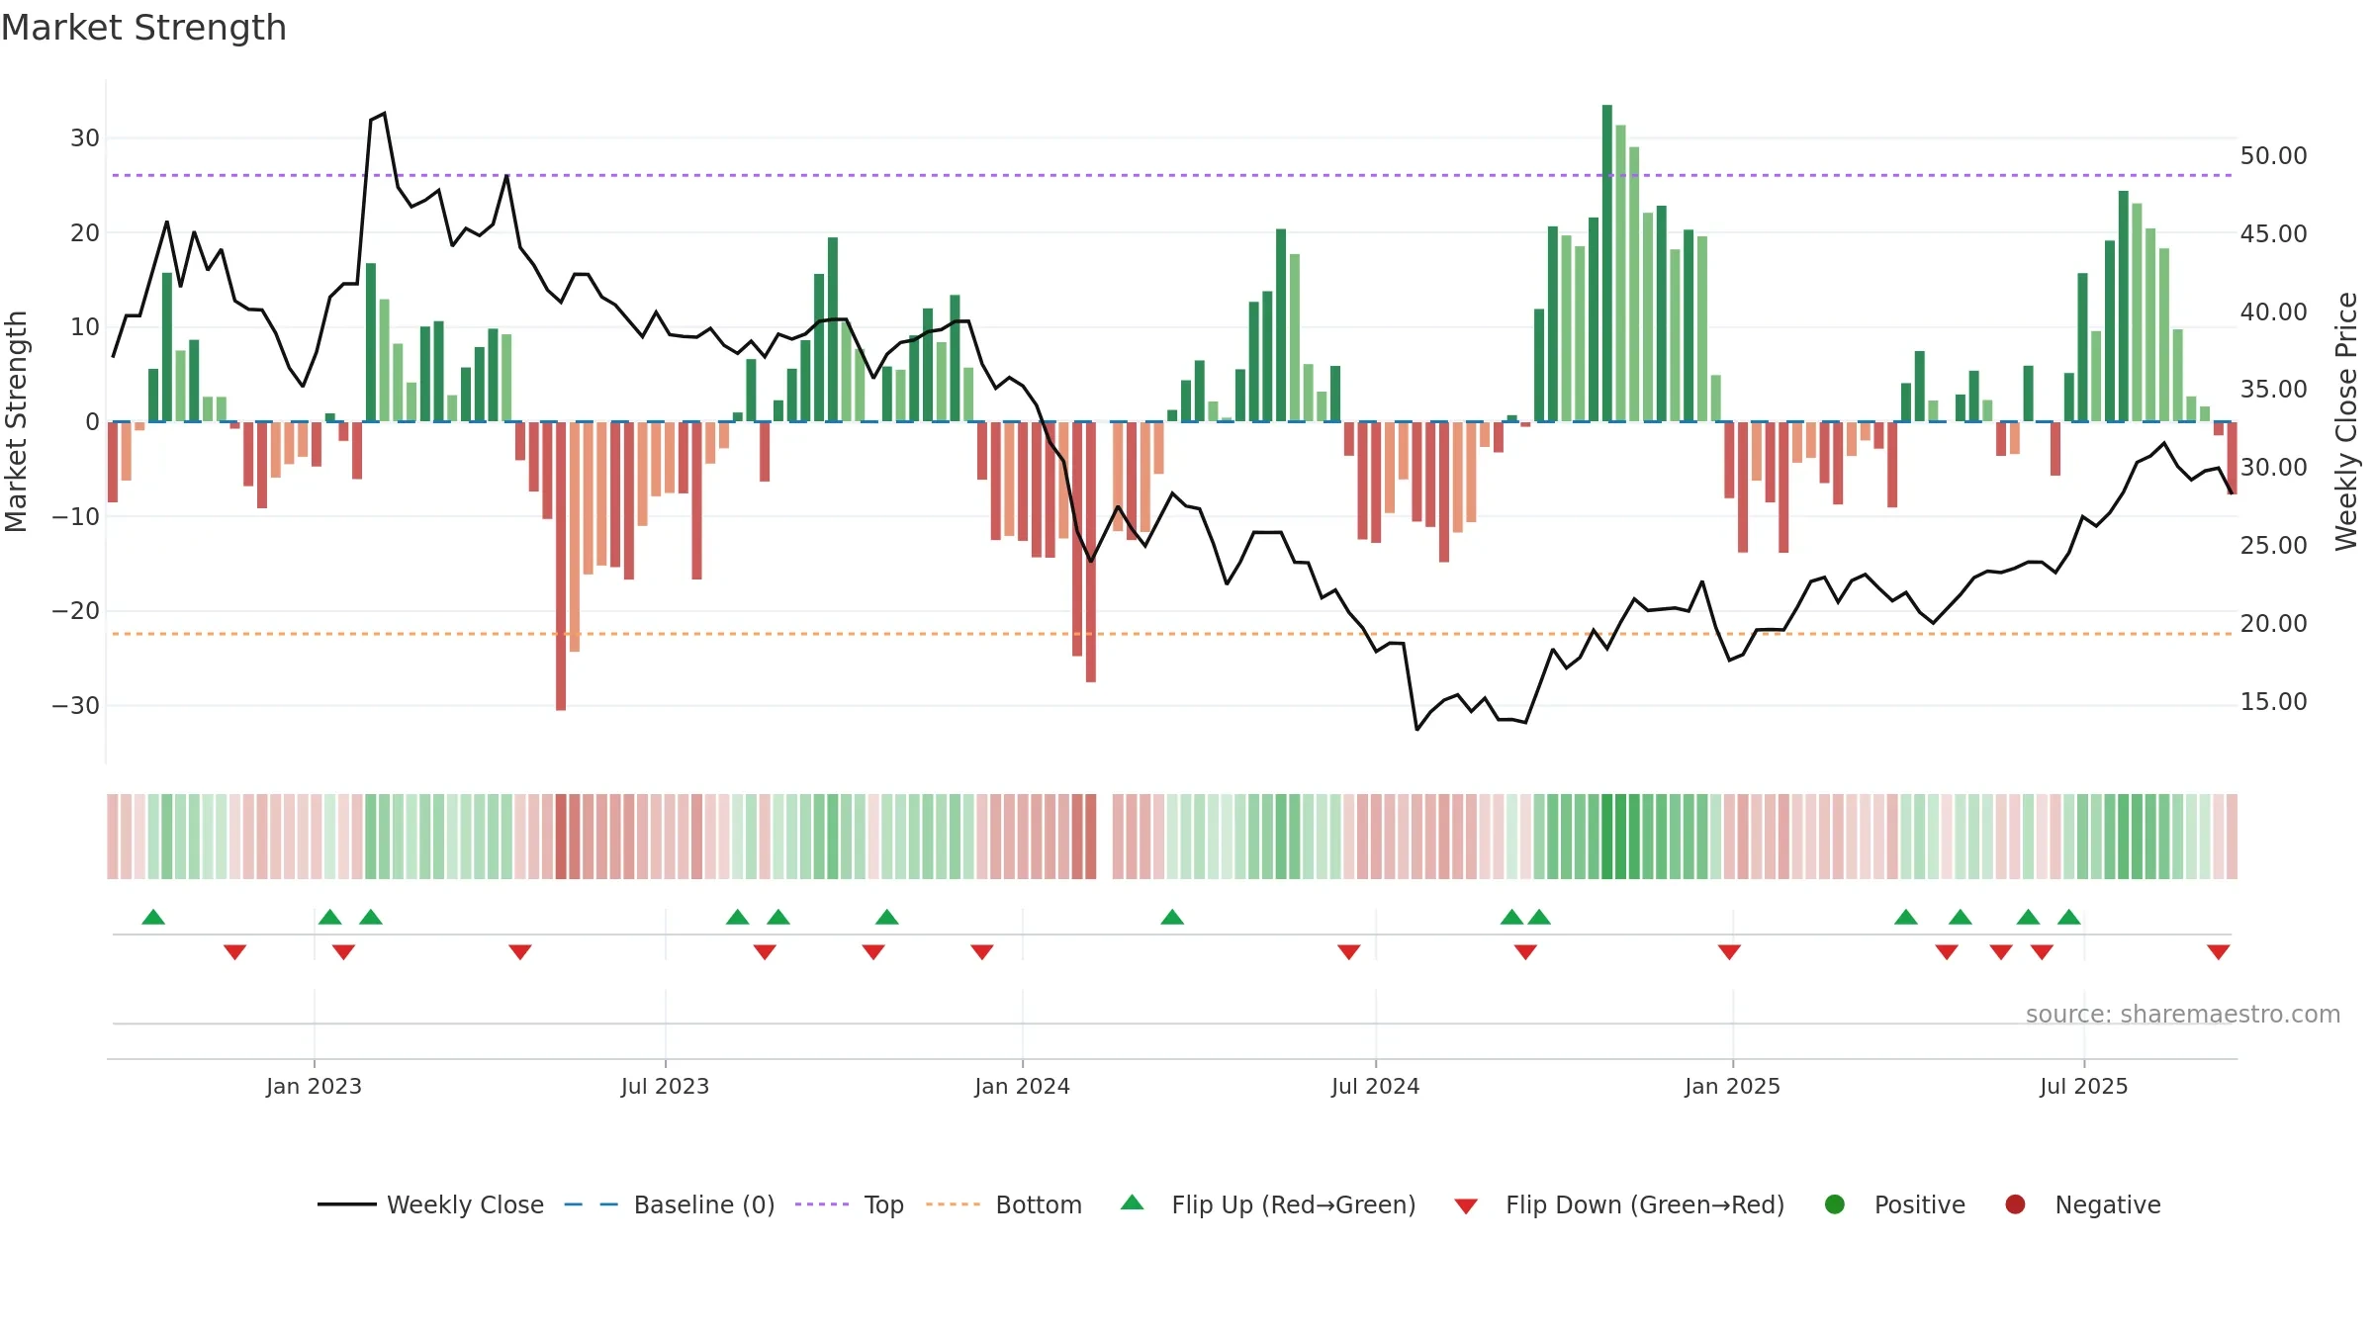
Task: Click the only Flip Down marker before Jan 2023
Action: [x=234, y=951]
